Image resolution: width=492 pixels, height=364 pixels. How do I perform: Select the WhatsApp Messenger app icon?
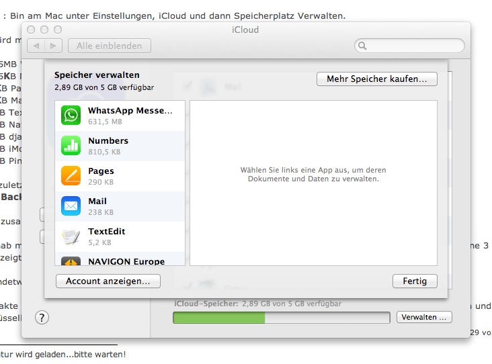tap(71, 116)
